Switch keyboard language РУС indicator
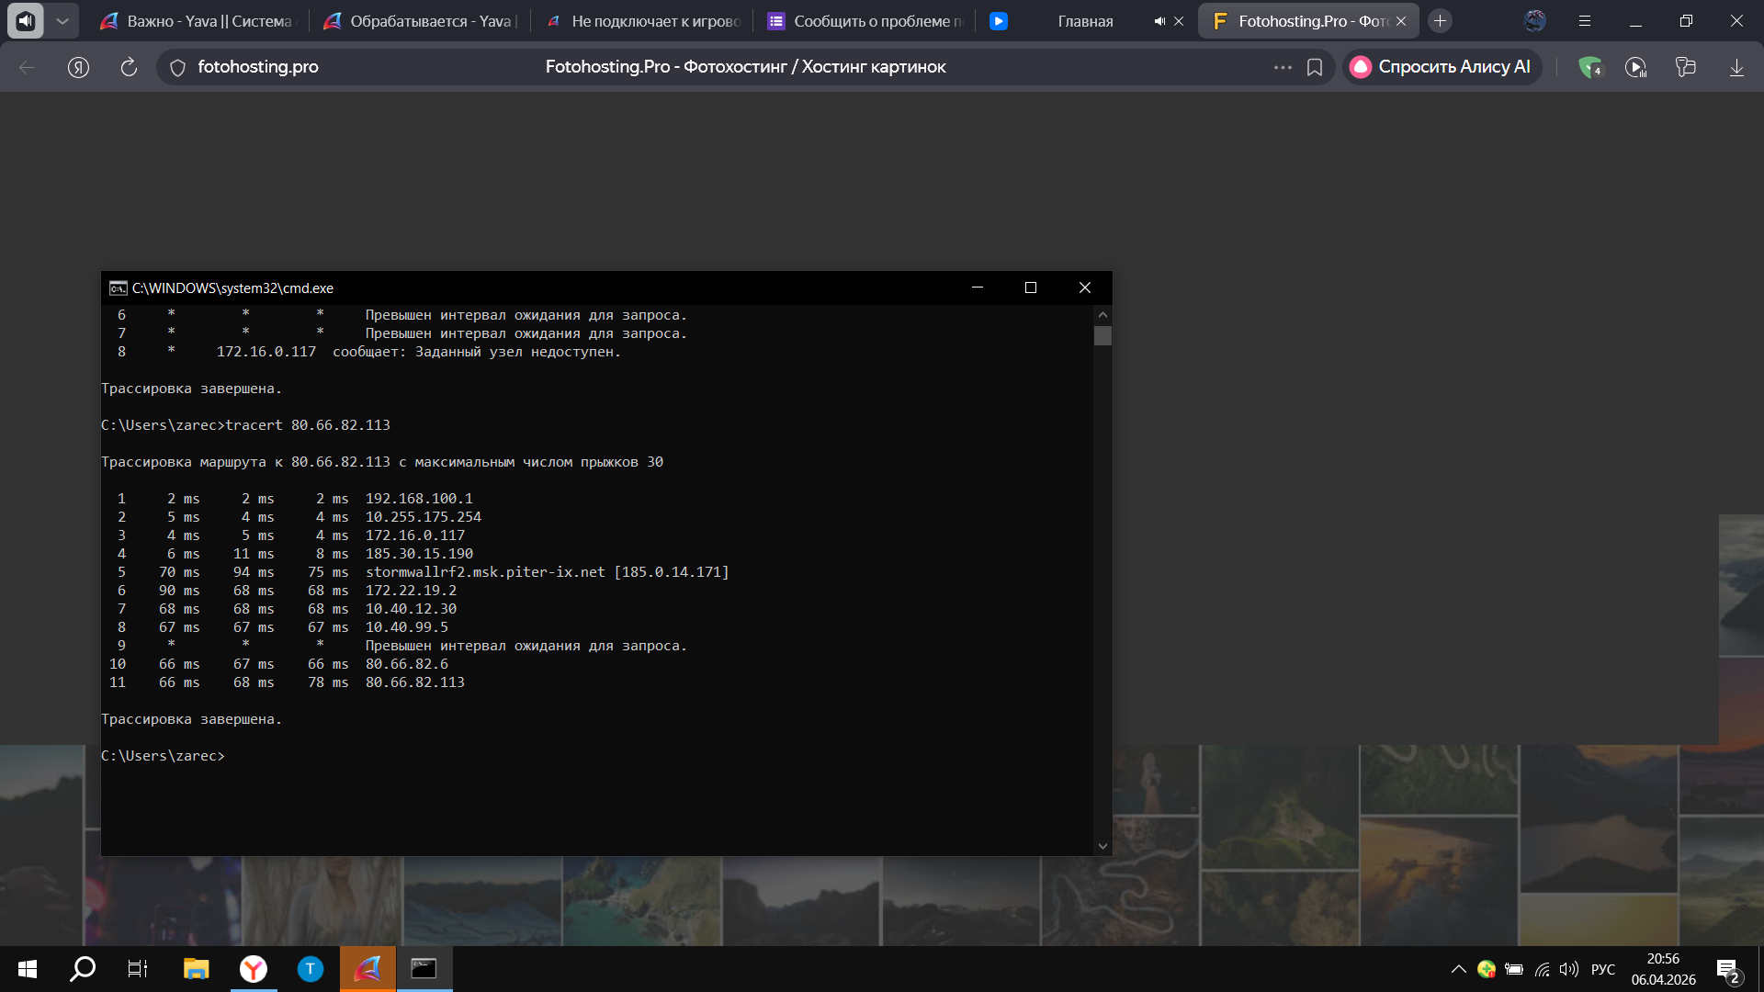The width and height of the screenshot is (1764, 992). click(x=1602, y=969)
